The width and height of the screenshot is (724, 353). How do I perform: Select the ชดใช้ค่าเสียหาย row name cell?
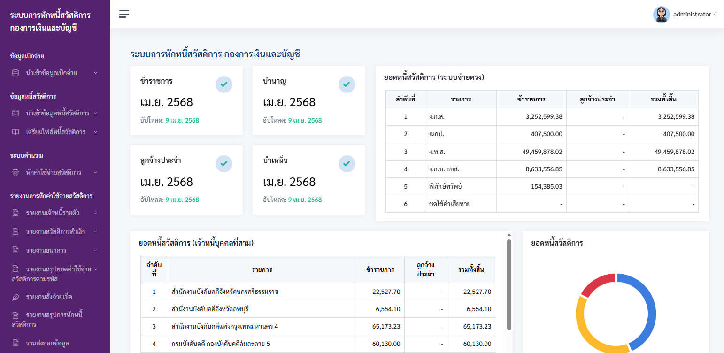pos(461,204)
